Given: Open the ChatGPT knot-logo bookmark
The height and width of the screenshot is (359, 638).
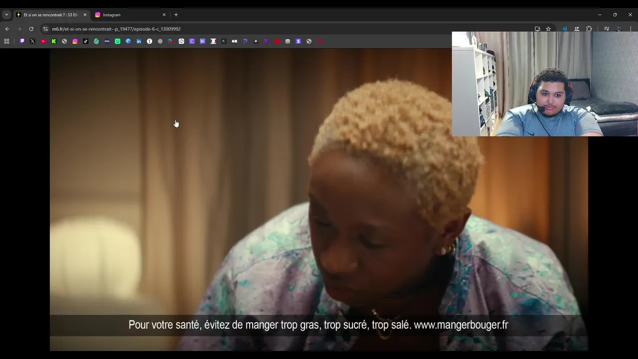Looking at the screenshot, I should [x=160, y=41].
